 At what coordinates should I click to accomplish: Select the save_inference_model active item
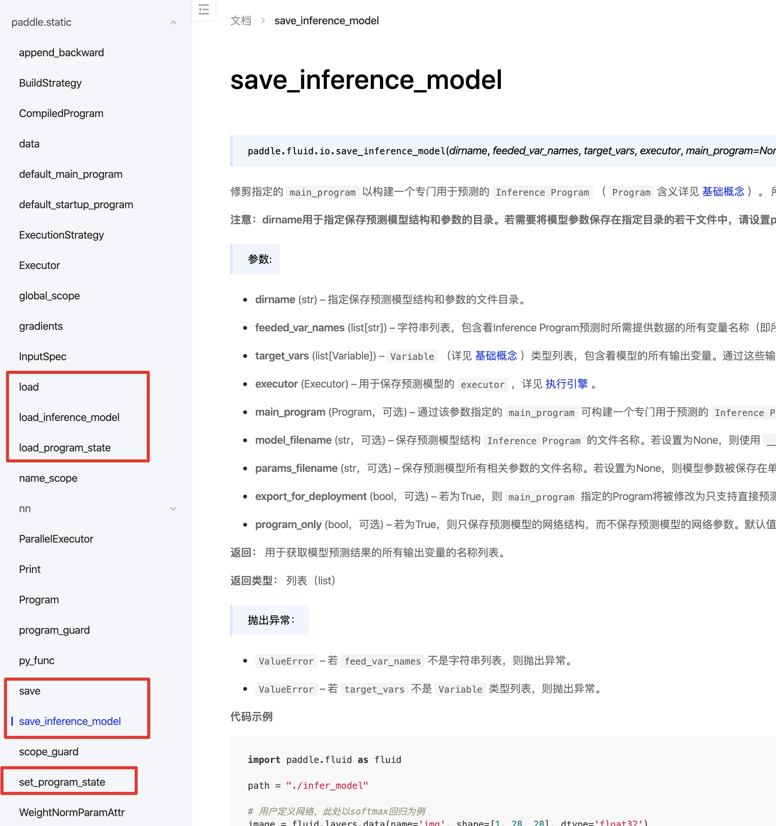point(70,721)
